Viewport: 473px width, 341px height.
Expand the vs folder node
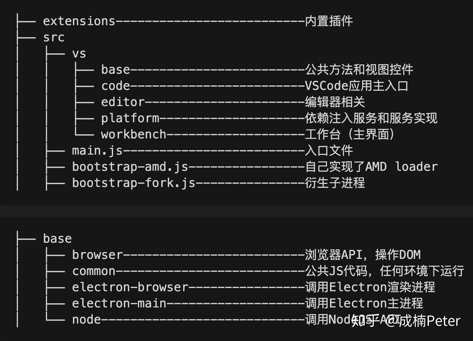click(x=79, y=54)
